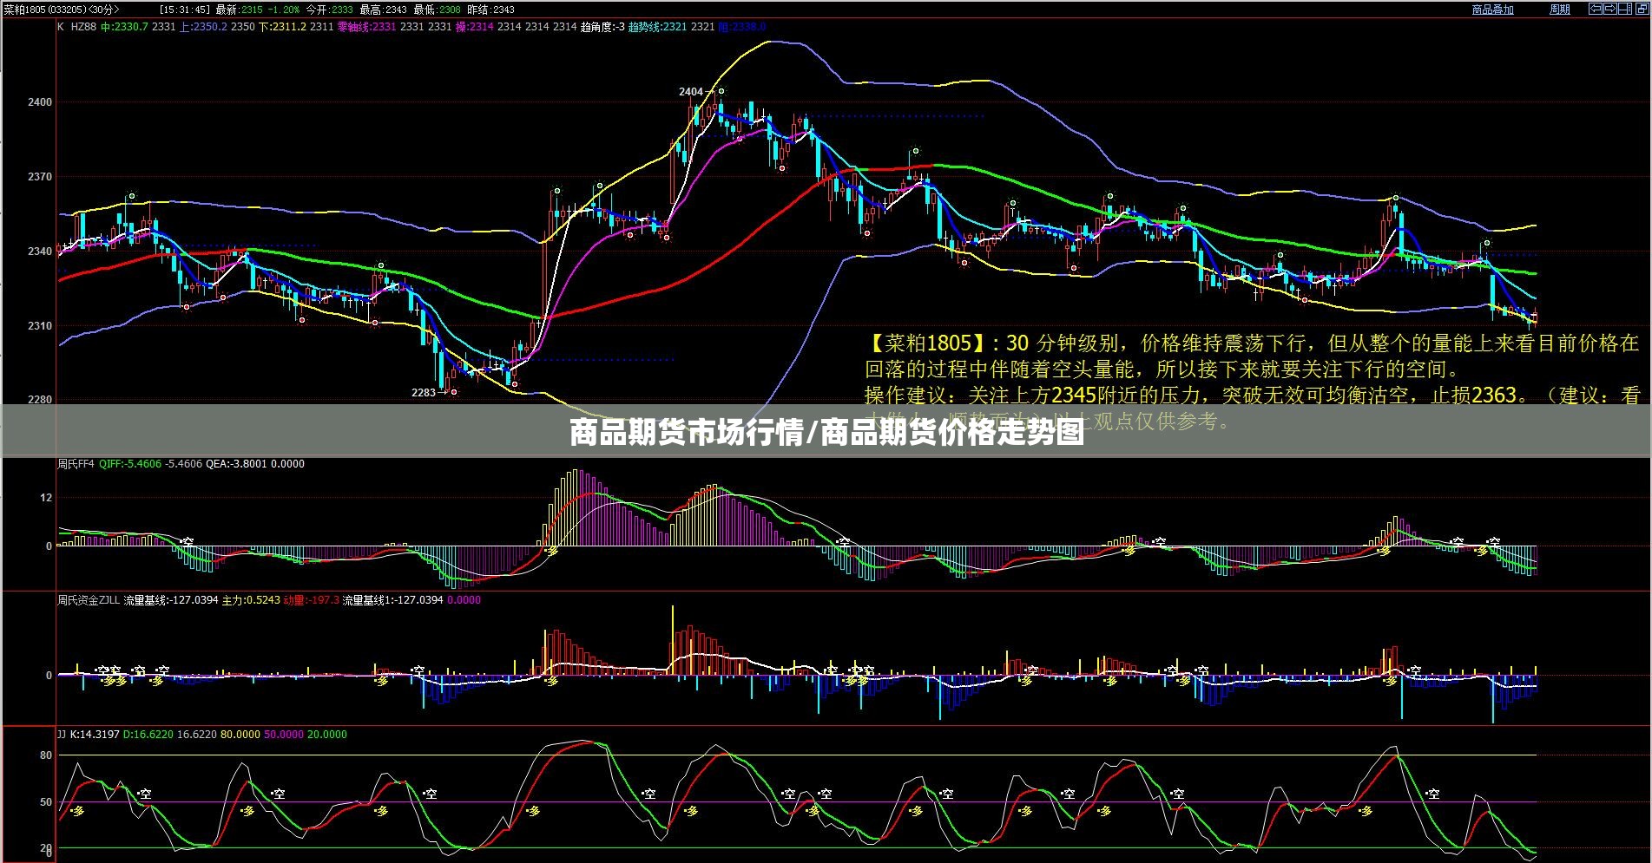Open the 周期 period link
Viewport: 1652px width, 863px height.
1560,10
